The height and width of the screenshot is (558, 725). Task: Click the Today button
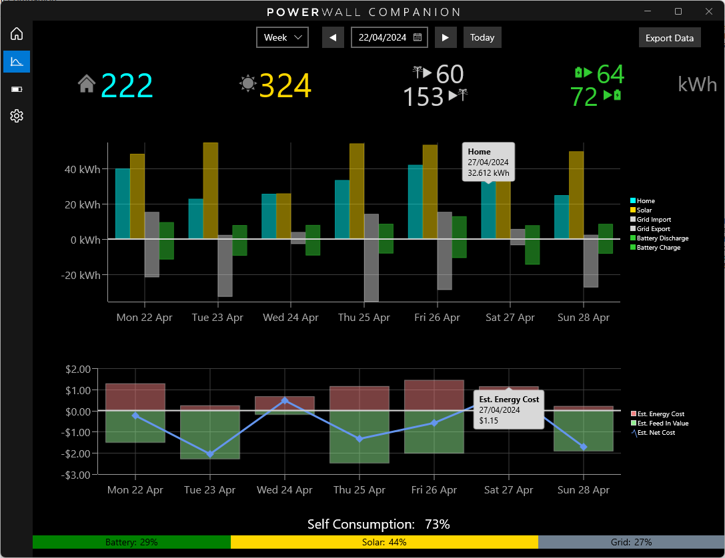[482, 37]
